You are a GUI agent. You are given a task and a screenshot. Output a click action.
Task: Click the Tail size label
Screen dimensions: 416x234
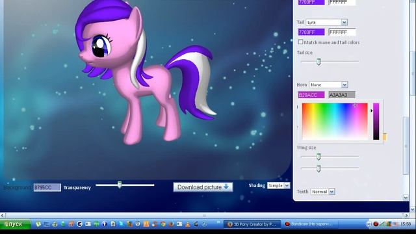point(305,53)
